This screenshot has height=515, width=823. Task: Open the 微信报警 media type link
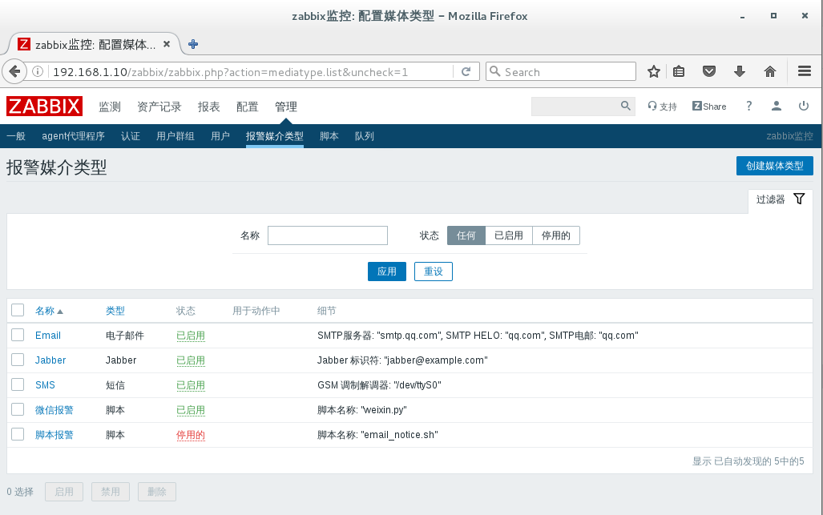[x=54, y=409]
